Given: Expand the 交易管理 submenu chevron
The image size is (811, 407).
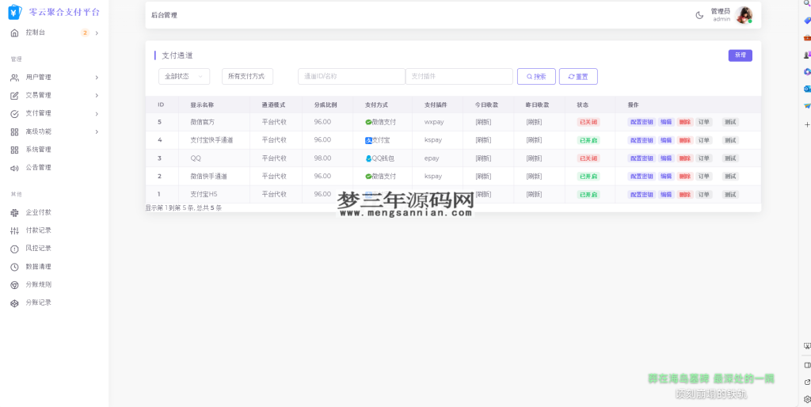Looking at the screenshot, I should tap(97, 96).
